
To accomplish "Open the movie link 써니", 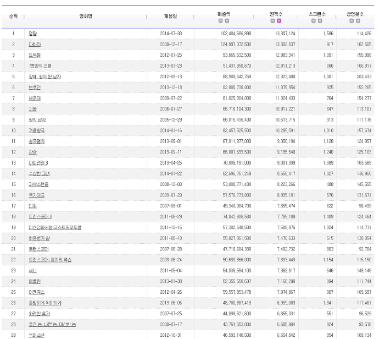I will (x=33, y=271).
